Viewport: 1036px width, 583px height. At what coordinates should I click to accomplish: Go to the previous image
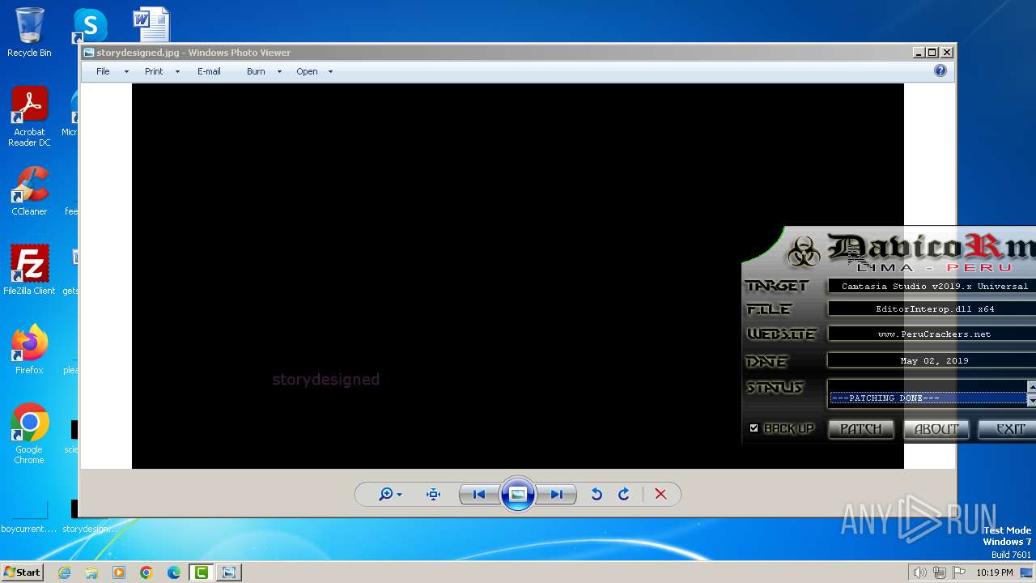coord(479,494)
